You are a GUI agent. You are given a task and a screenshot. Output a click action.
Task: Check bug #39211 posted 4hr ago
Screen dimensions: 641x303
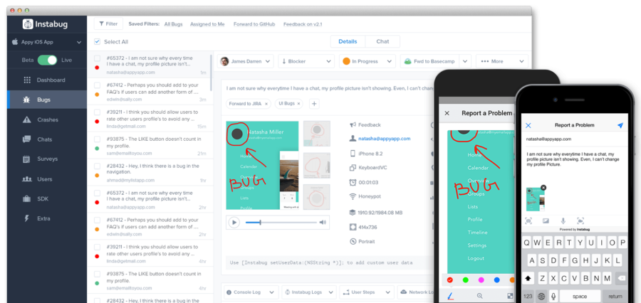(97, 247)
